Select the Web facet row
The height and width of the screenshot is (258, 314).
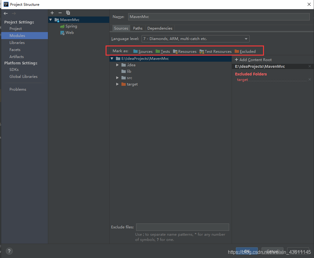(79, 33)
